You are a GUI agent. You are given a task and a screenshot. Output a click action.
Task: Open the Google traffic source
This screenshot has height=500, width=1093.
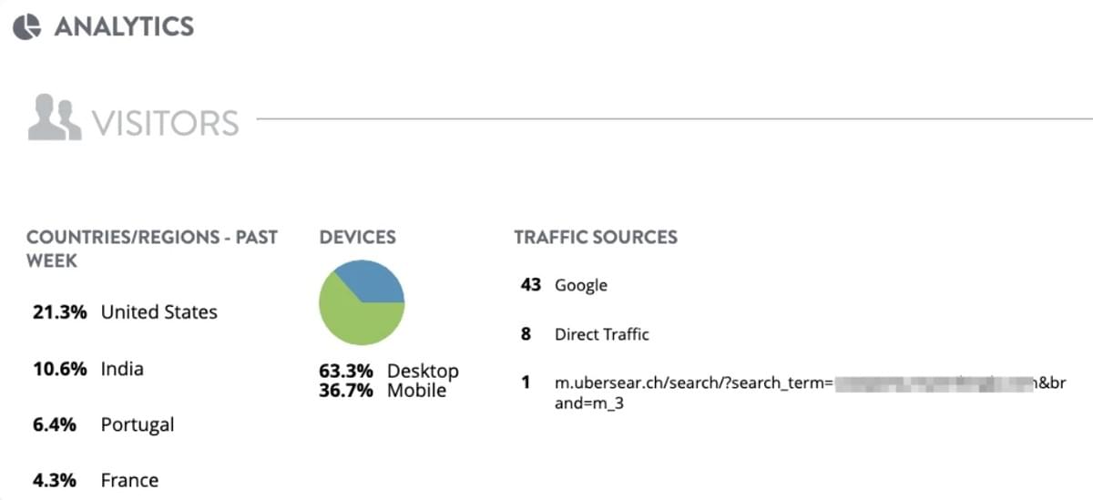coord(581,285)
